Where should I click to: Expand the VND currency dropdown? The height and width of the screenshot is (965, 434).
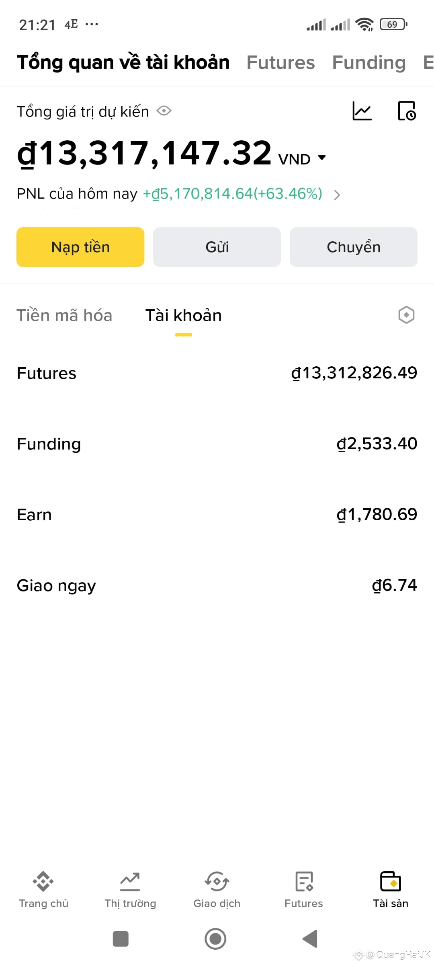click(302, 159)
